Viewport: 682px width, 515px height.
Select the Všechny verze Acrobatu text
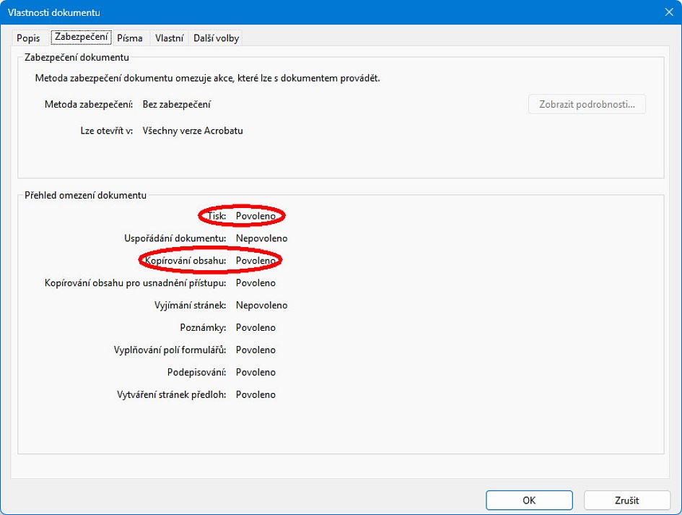pos(193,131)
